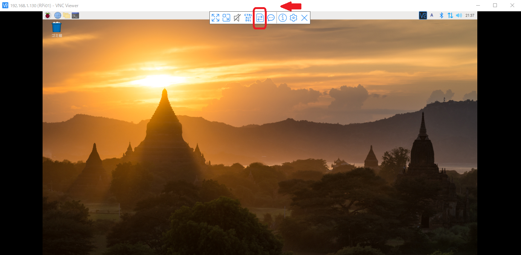The width and height of the screenshot is (521, 255).
Task: Send Ctrl Alt Del to remote
Action: pyautogui.click(x=248, y=18)
